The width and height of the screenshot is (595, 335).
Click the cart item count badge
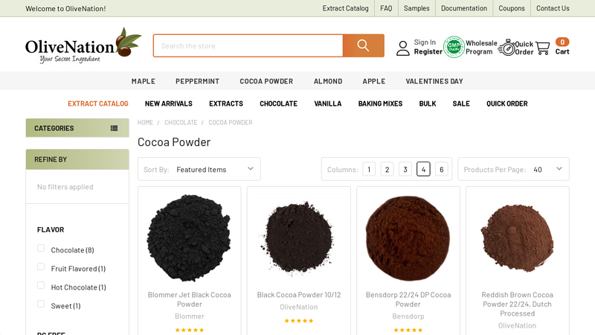pyautogui.click(x=562, y=42)
